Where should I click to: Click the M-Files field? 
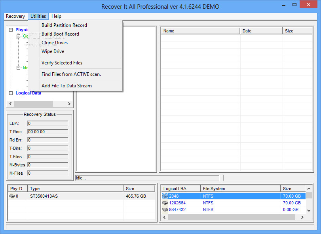click(x=48, y=173)
